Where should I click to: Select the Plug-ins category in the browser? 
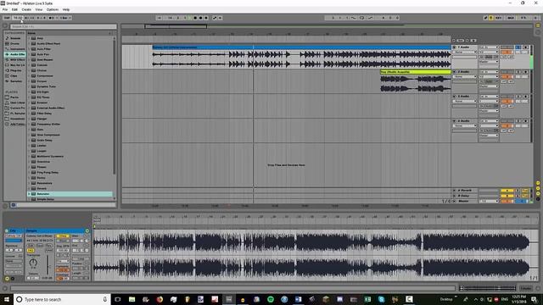point(15,70)
